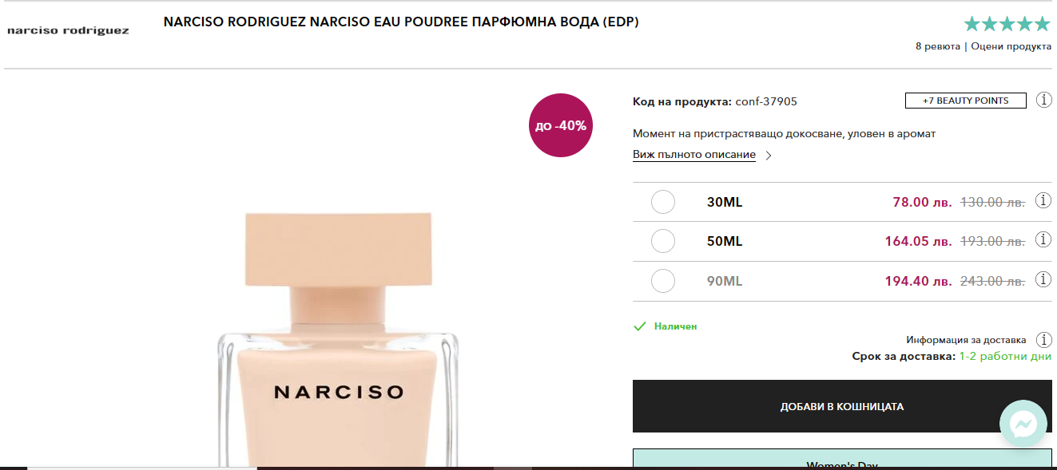Open delivery information info icon
The image size is (1057, 470).
[x=1043, y=340]
